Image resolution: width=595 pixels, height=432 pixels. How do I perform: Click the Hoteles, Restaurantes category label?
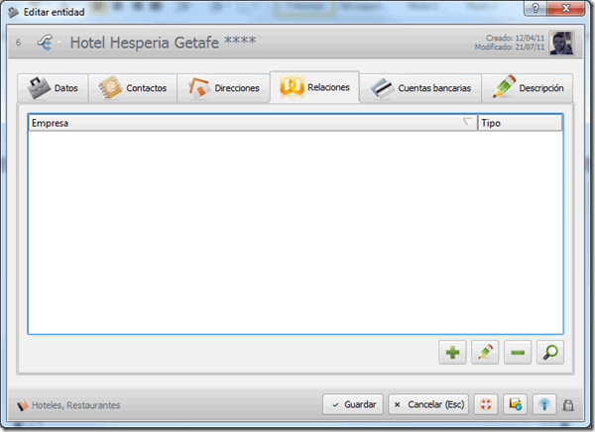pyautogui.click(x=76, y=405)
